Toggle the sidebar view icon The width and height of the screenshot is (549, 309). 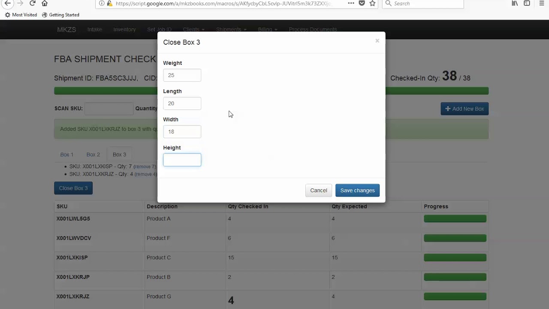[527, 3]
